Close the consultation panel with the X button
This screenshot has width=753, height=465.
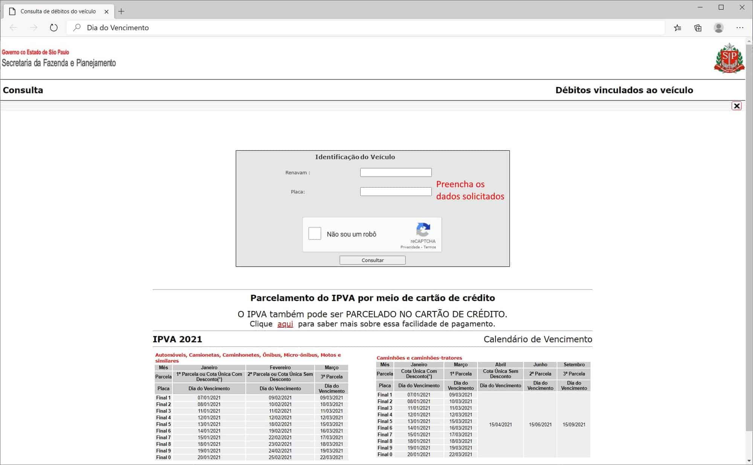click(737, 106)
